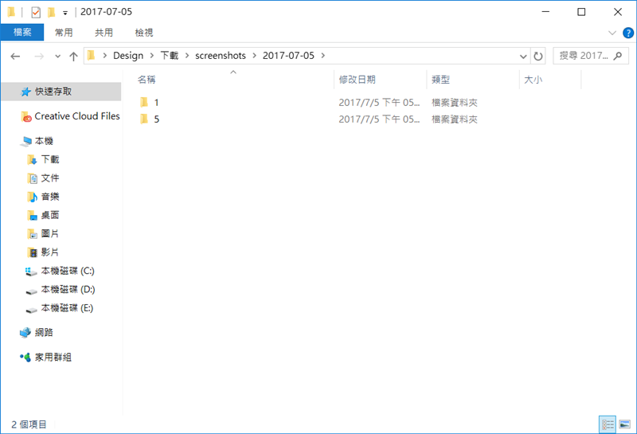Click the folder icon in the address bar
637x434 pixels.
(91, 55)
